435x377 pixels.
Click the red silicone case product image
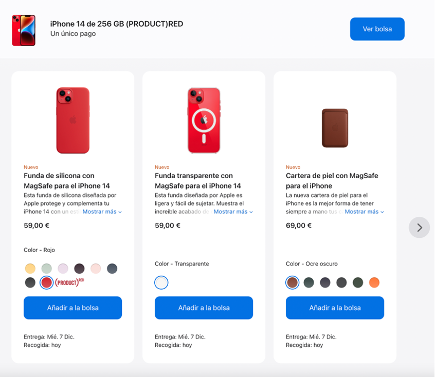pyautogui.click(x=72, y=120)
